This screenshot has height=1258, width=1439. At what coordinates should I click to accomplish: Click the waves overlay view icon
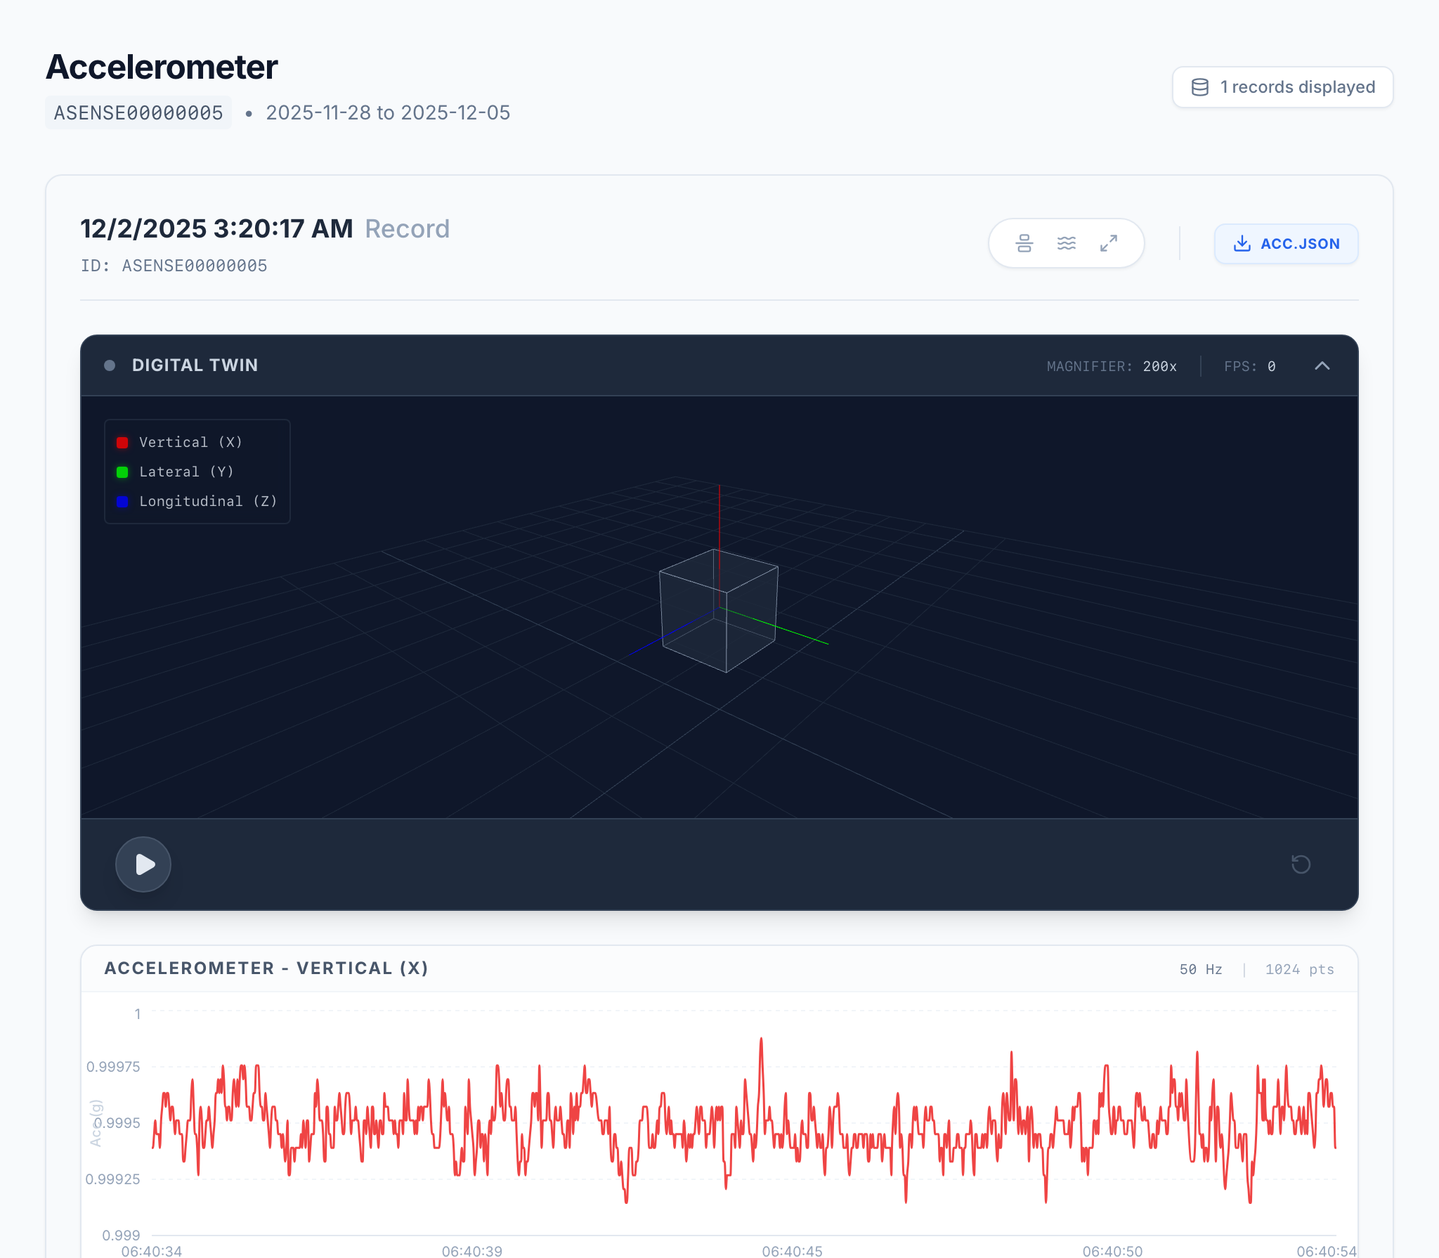tap(1067, 243)
